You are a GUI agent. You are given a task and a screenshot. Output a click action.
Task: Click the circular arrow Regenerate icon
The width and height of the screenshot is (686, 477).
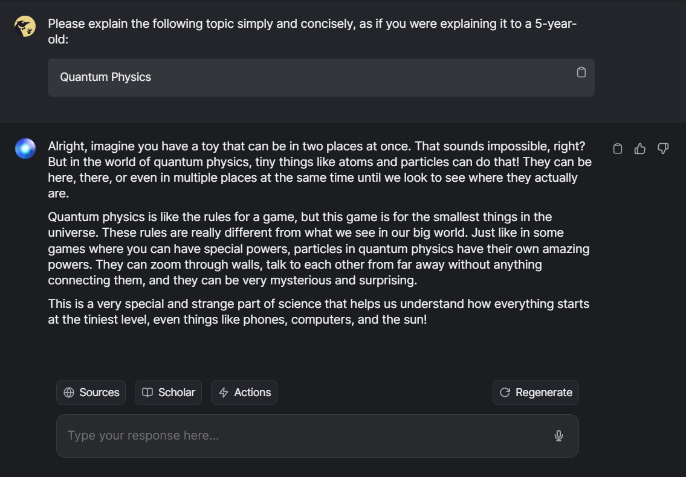pyautogui.click(x=505, y=392)
